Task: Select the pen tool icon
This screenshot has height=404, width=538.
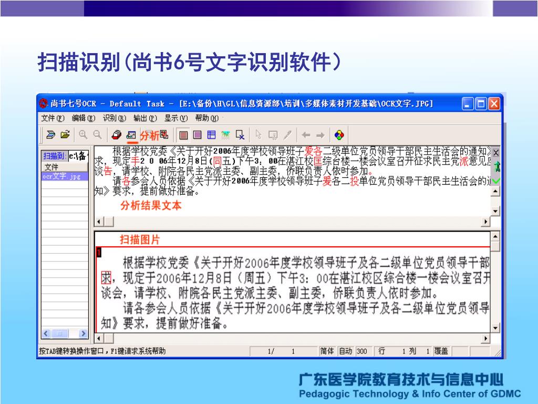Action: click(287, 135)
